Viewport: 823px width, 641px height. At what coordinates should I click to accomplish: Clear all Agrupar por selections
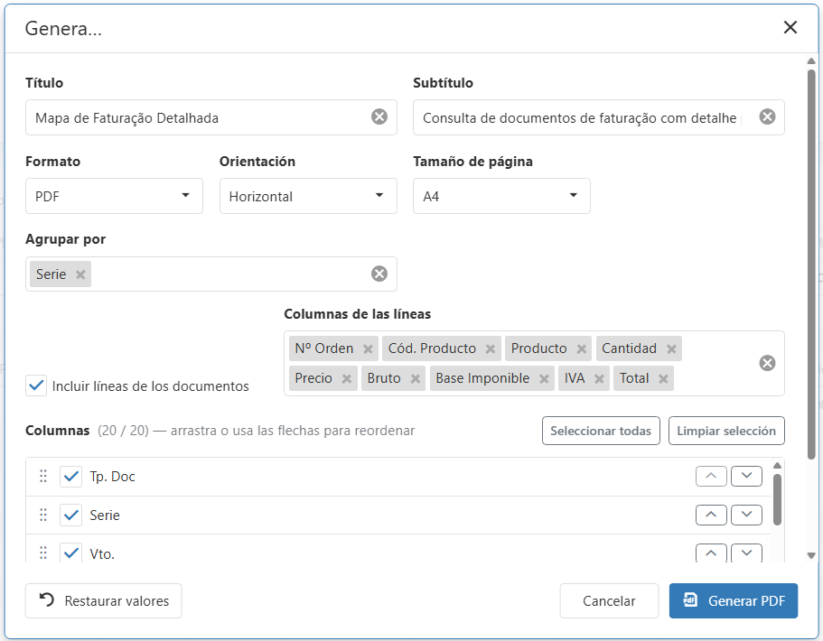pyautogui.click(x=379, y=274)
